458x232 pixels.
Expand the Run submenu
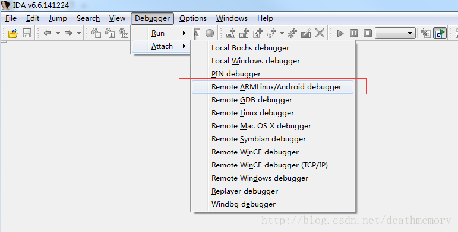point(162,33)
